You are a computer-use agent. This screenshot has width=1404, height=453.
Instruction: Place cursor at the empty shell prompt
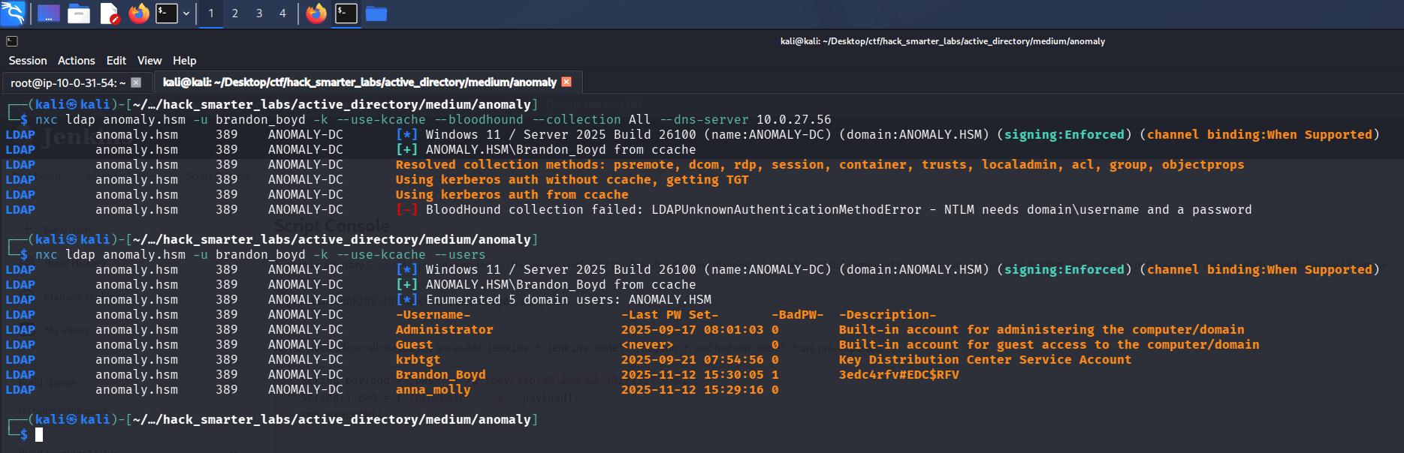[x=39, y=434]
